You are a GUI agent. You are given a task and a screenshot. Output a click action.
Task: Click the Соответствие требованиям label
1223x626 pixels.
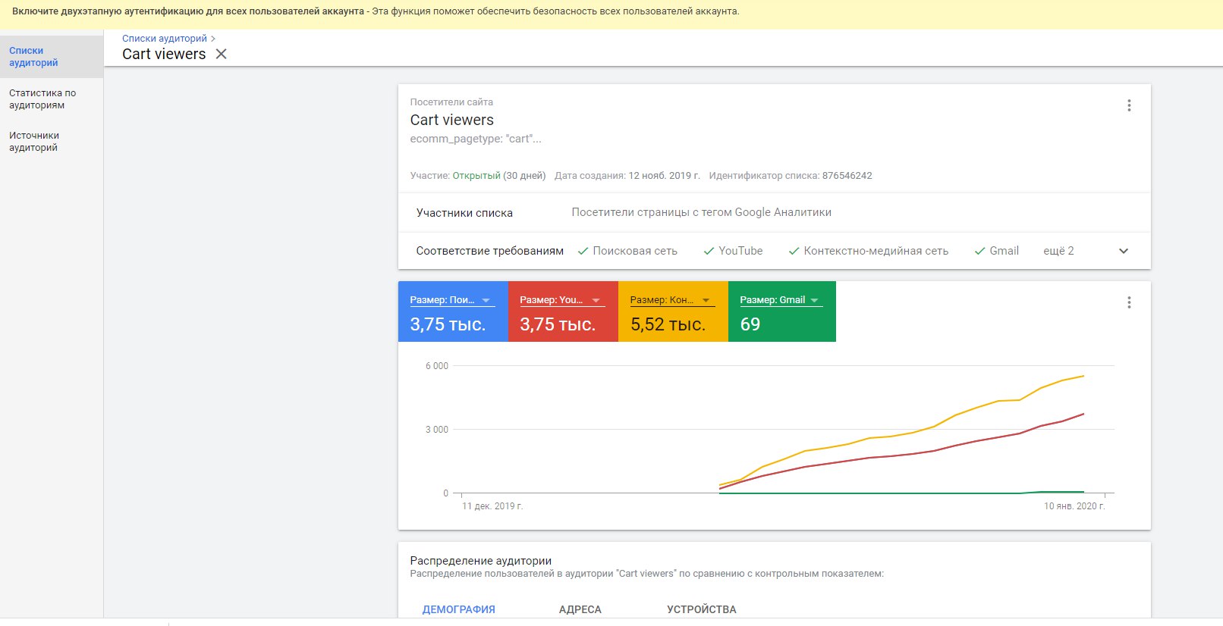pos(489,251)
